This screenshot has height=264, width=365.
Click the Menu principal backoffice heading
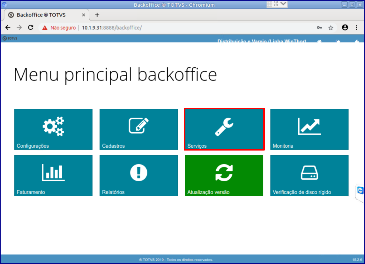click(x=115, y=74)
